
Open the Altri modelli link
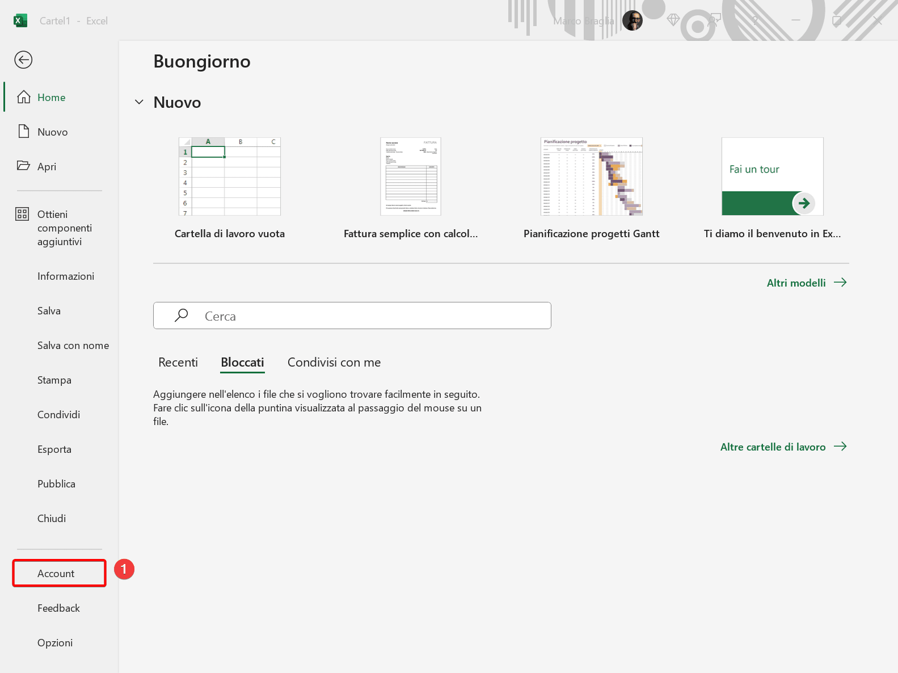coord(796,283)
